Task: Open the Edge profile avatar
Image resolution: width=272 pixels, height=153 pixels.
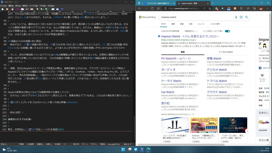Action: click(x=261, y=8)
